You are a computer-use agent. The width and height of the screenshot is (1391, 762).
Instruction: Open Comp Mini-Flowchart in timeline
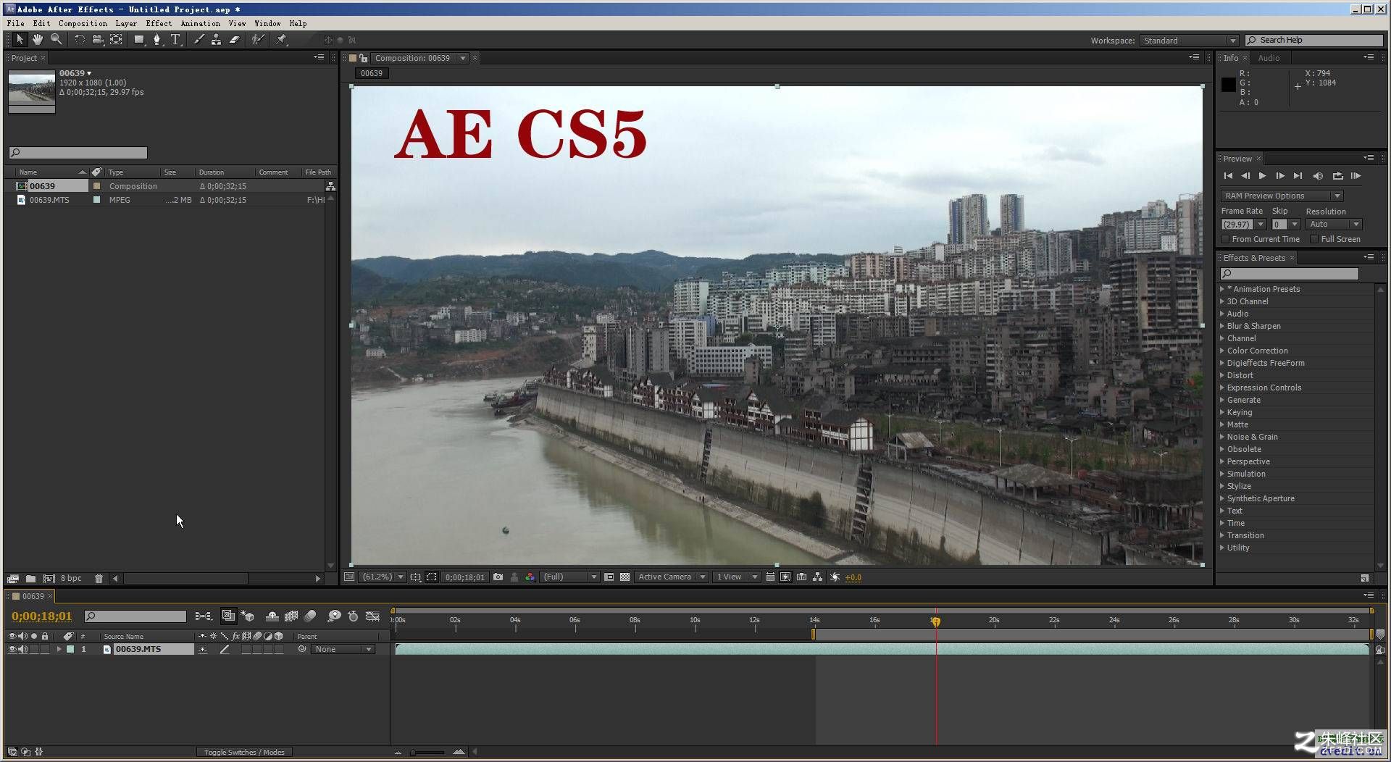point(204,616)
